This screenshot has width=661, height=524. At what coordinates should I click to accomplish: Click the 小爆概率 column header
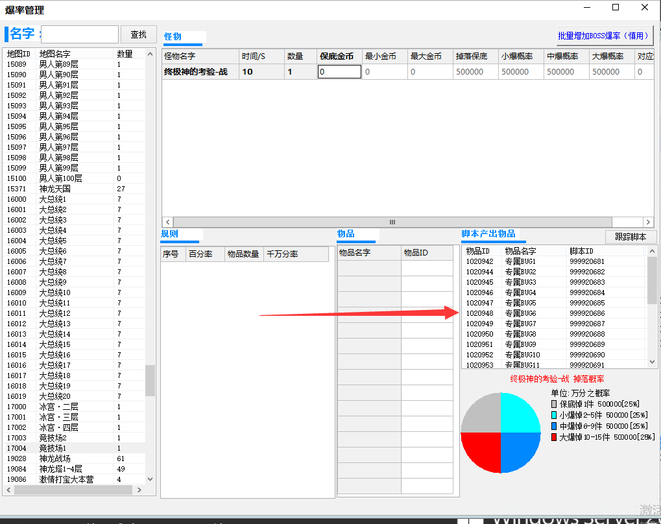coord(521,56)
